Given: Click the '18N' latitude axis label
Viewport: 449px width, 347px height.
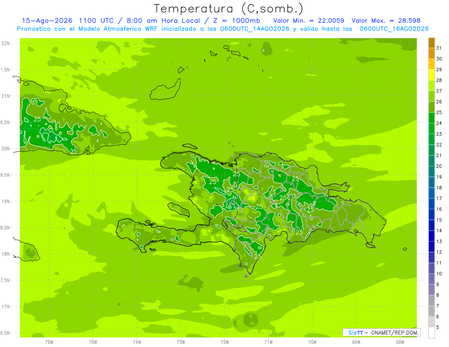Looking at the screenshot, I should [6, 254].
